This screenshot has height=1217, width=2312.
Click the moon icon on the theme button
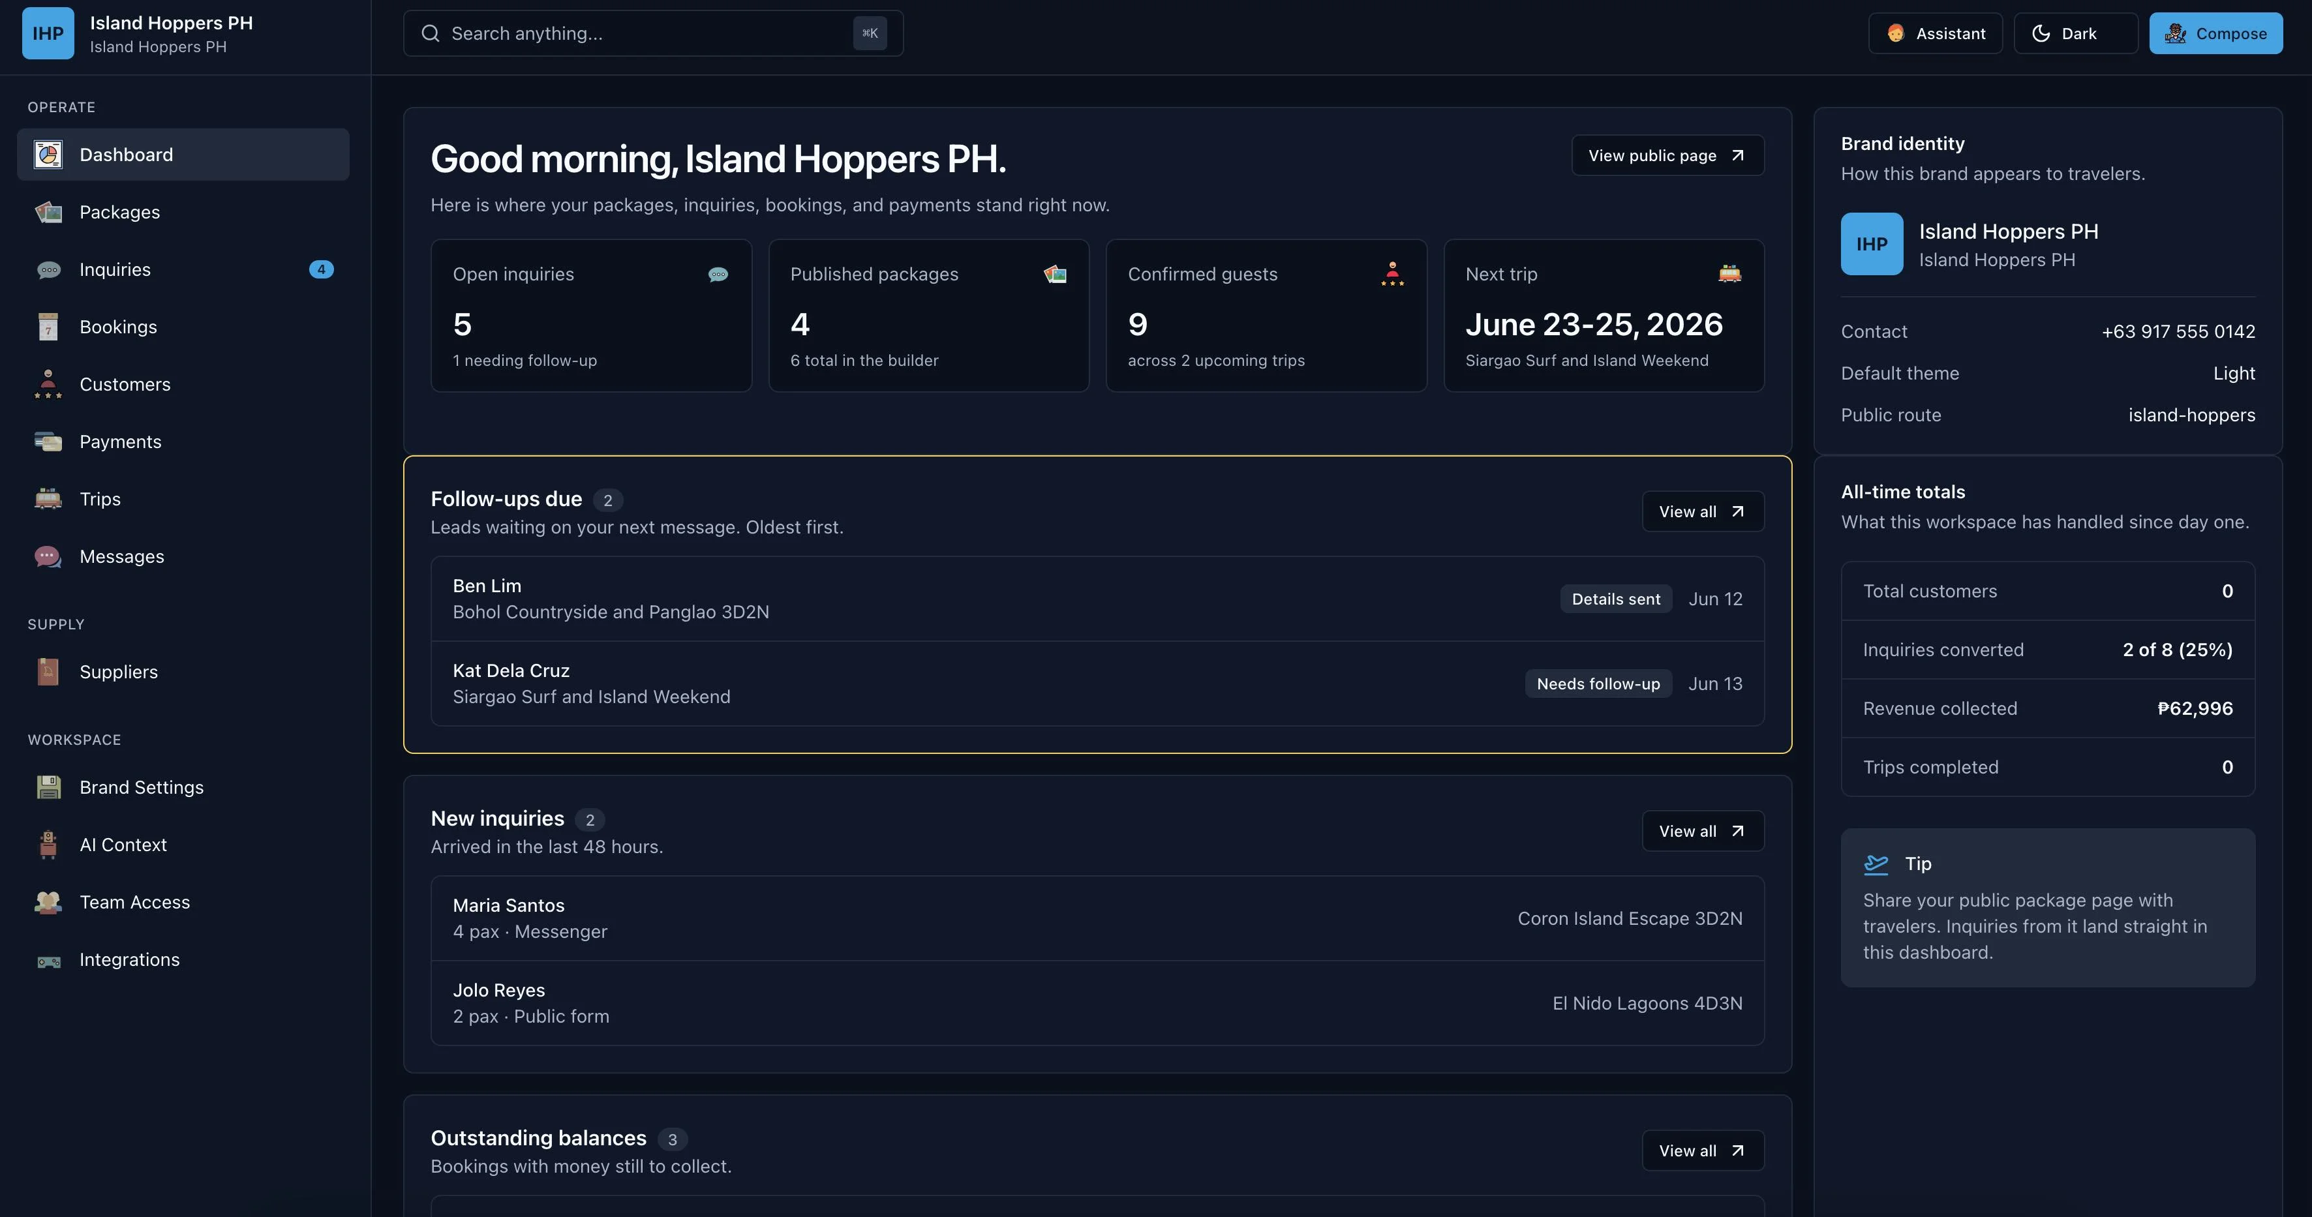coord(2041,33)
